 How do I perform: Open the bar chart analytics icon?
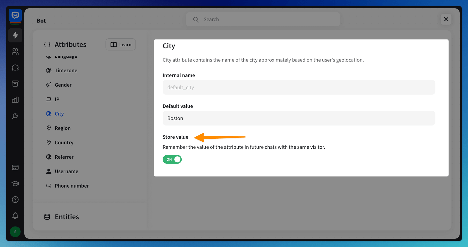(15, 100)
